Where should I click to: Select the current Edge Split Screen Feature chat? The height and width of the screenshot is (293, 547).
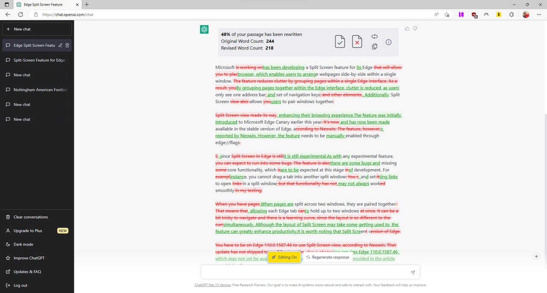click(37, 45)
